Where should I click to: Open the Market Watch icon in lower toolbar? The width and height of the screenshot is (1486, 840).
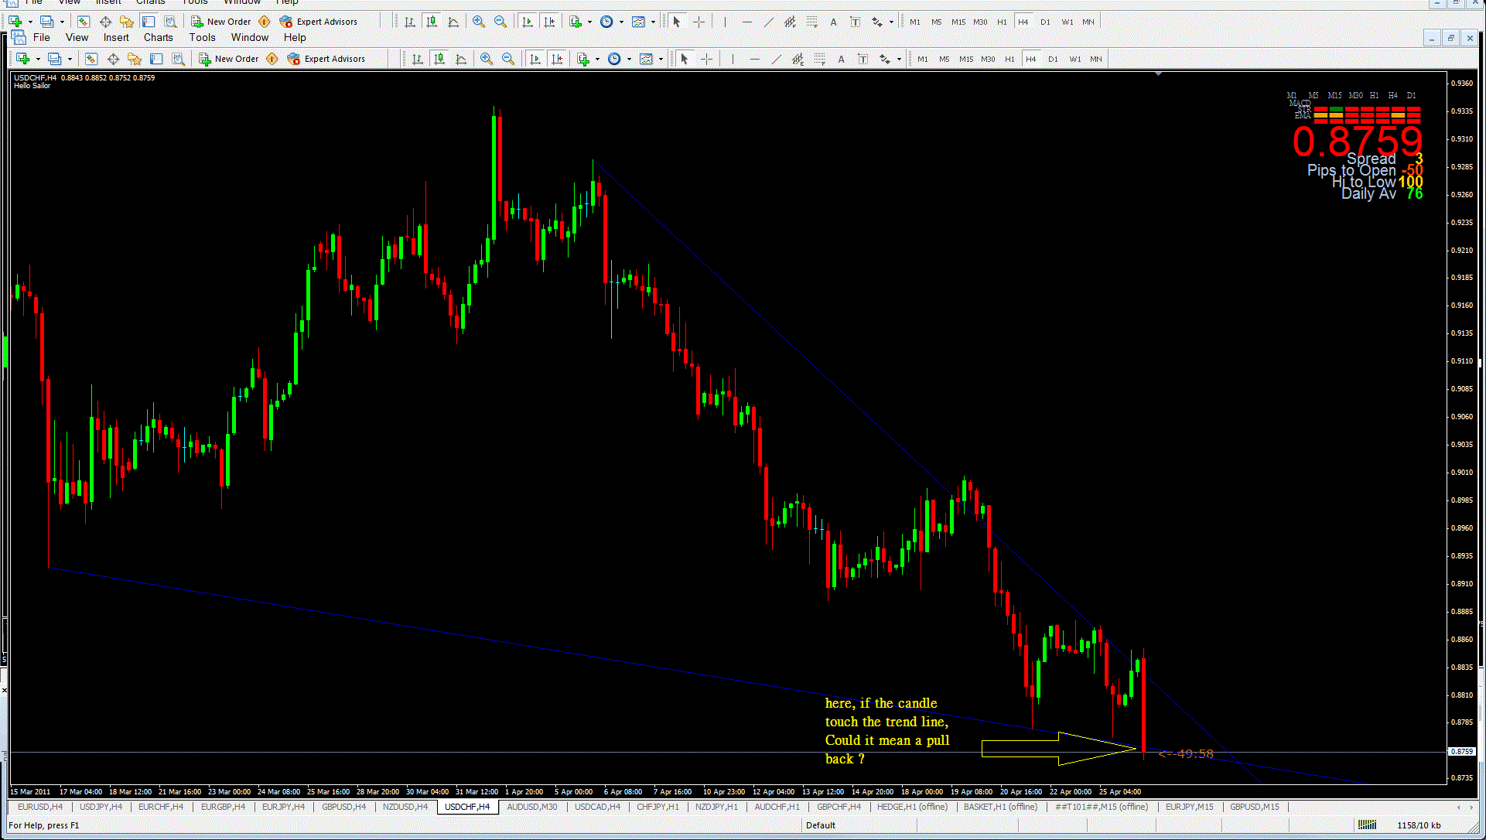pyautogui.click(x=91, y=59)
